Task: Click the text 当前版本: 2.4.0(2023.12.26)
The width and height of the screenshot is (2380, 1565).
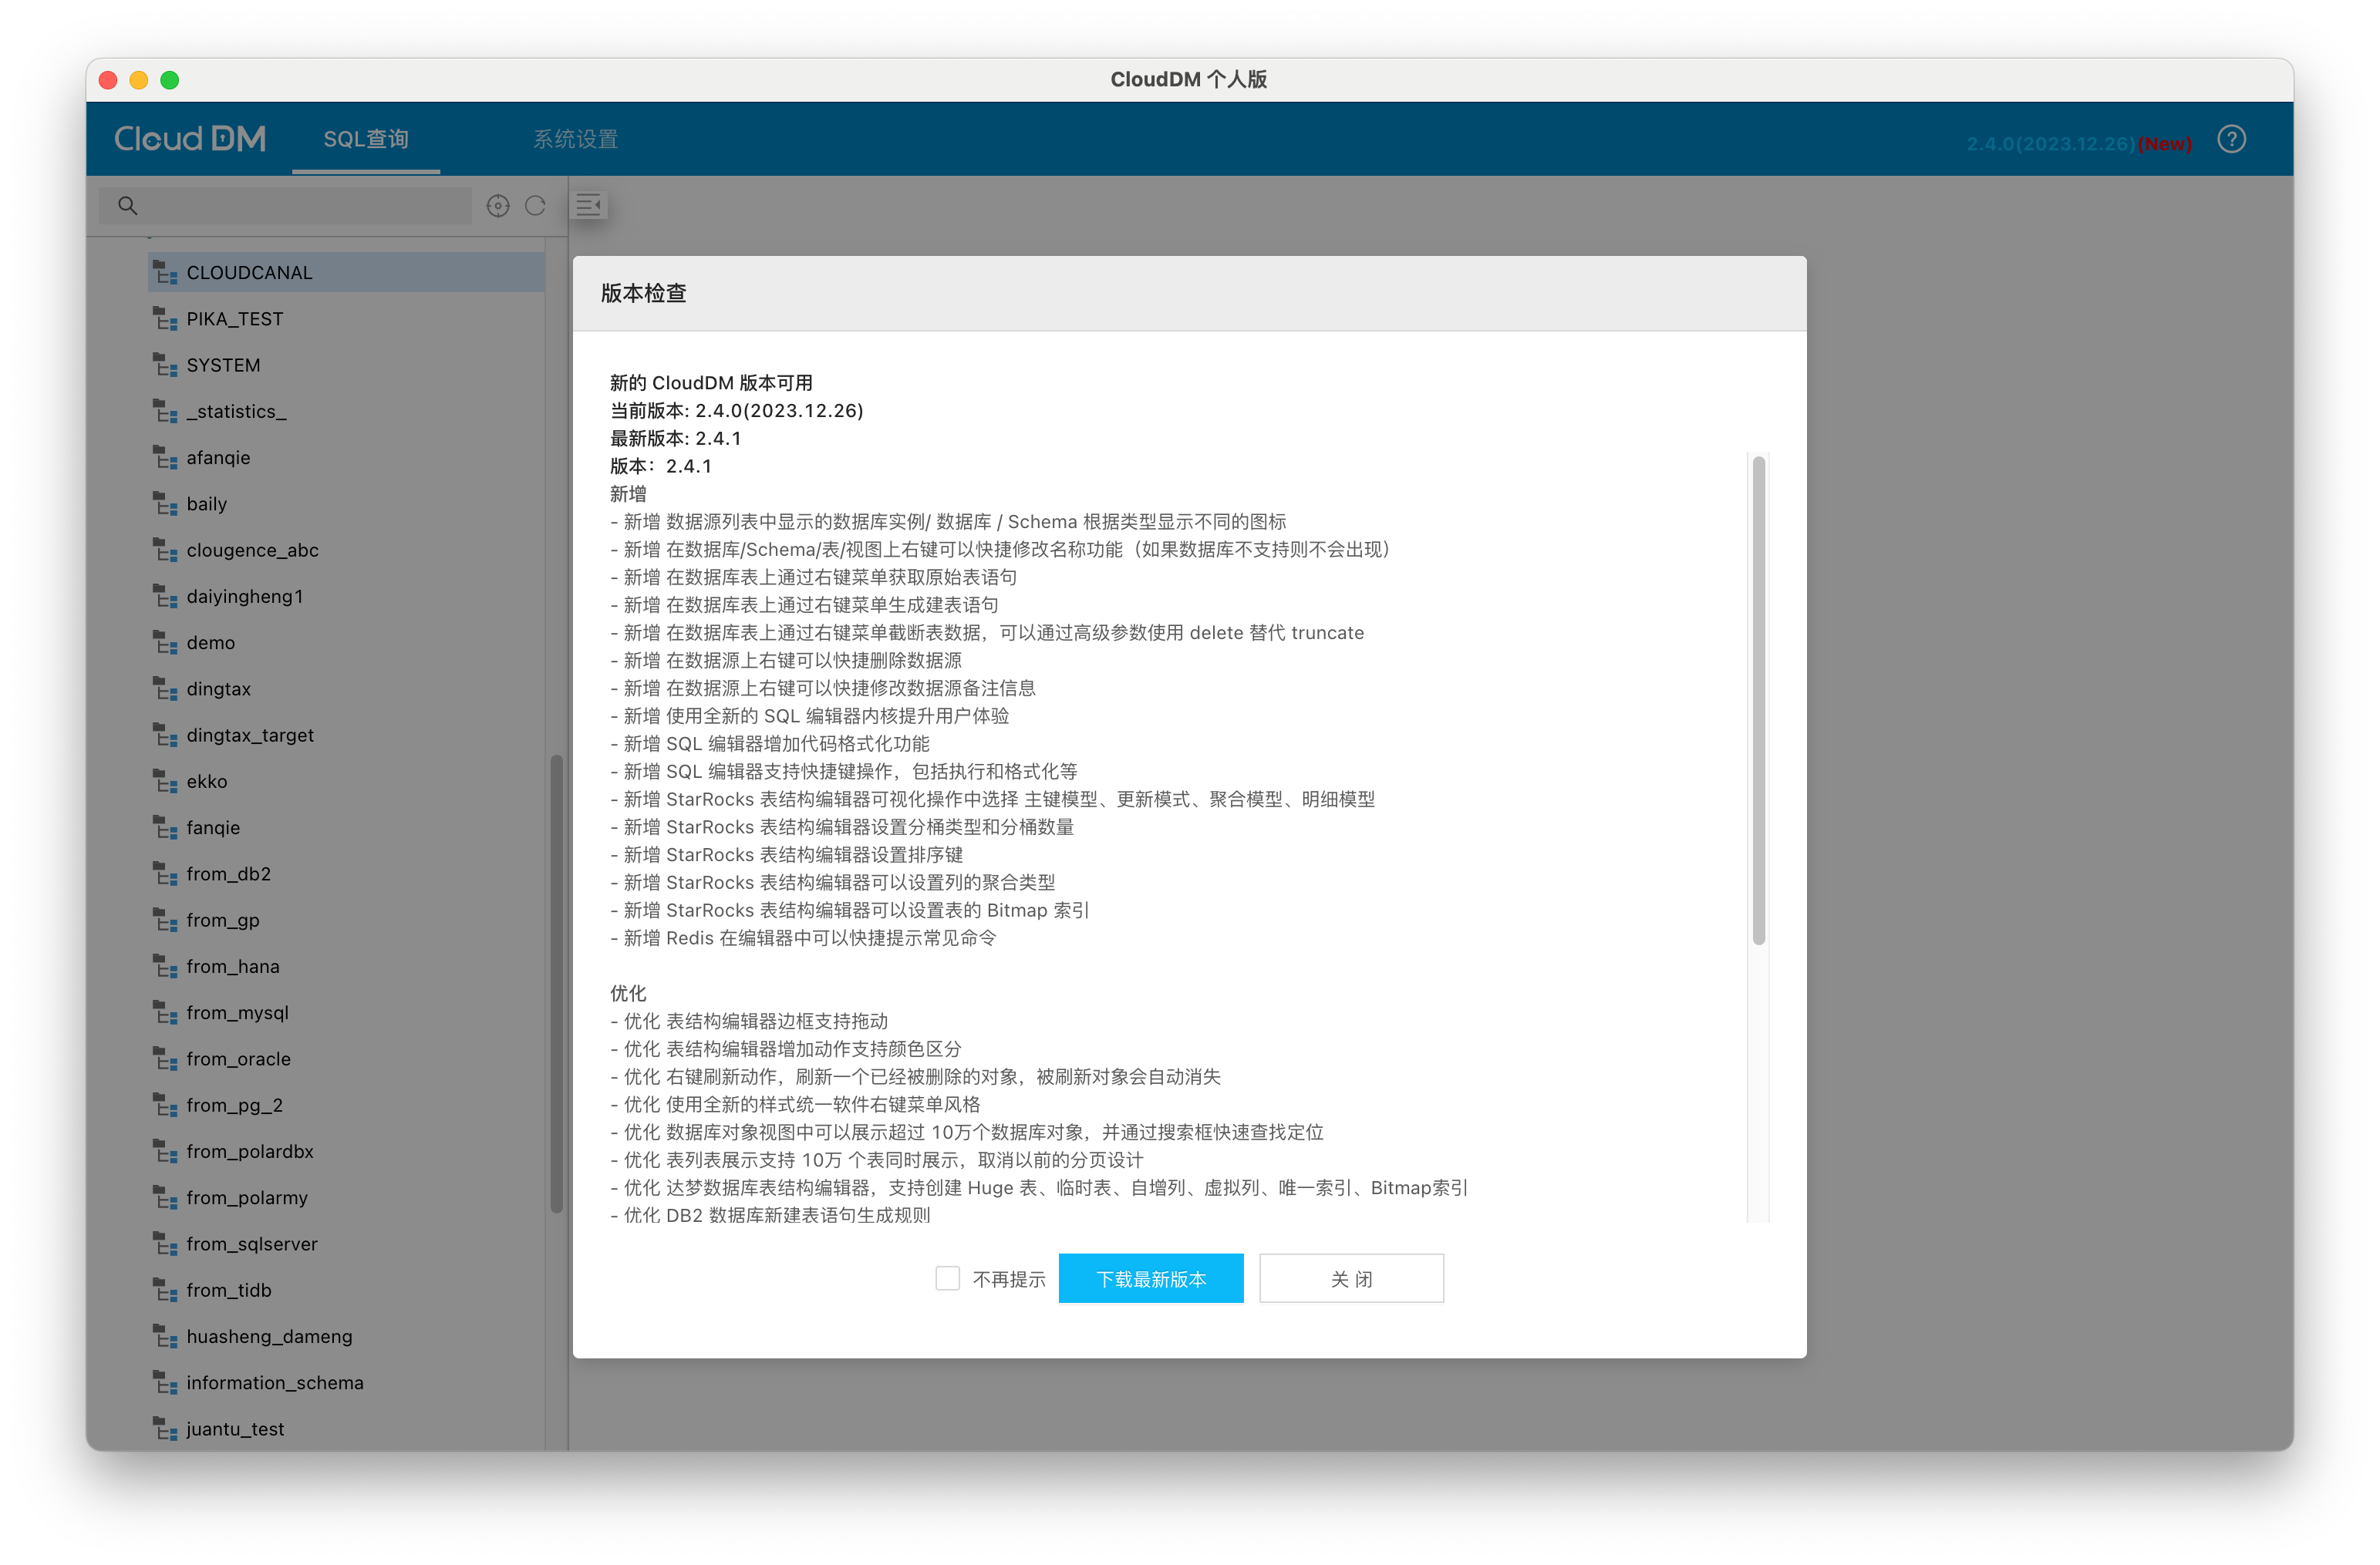Action: click(736, 411)
